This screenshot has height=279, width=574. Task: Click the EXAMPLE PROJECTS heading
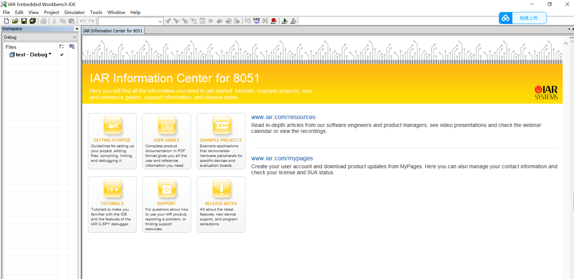[x=221, y=140]
